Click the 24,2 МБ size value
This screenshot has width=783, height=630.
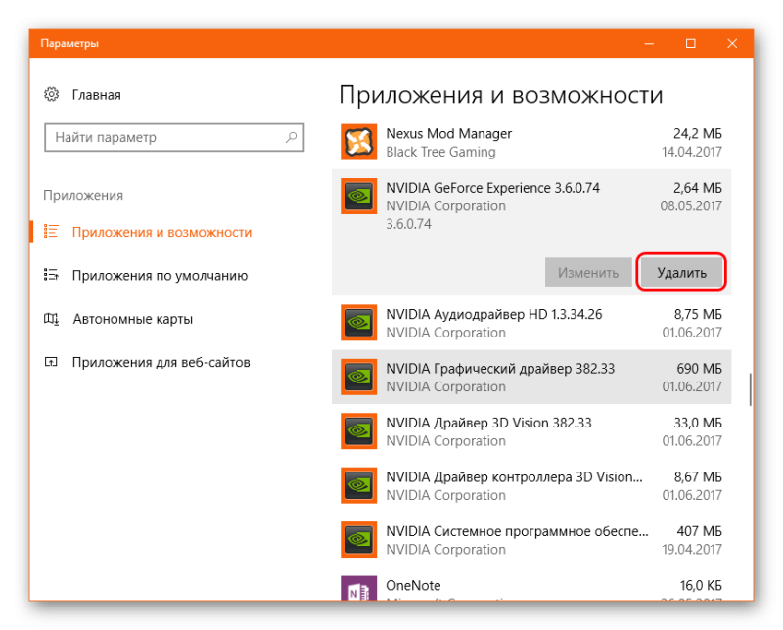698,133
